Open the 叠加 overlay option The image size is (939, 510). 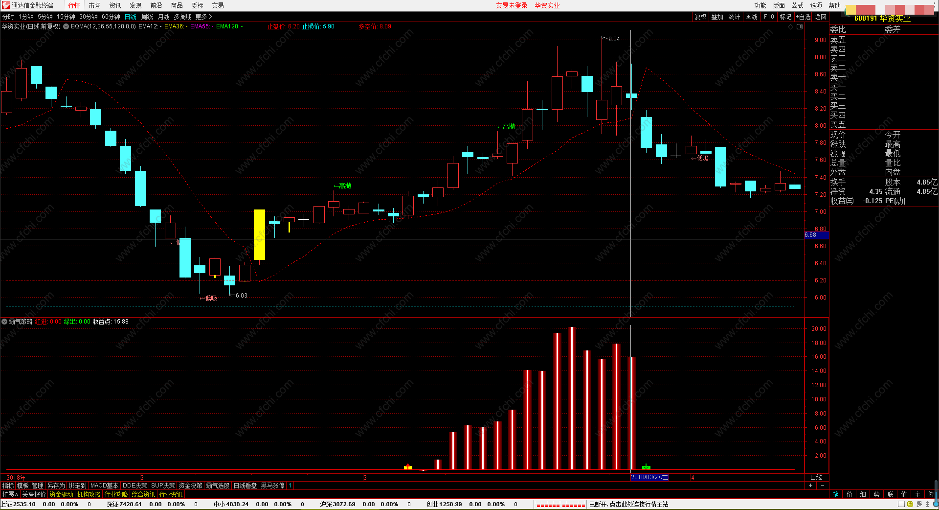coord(717,17)
